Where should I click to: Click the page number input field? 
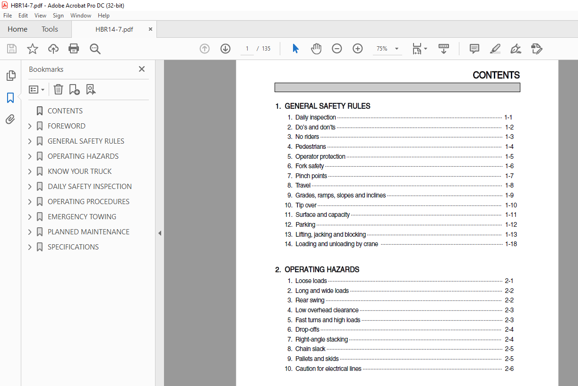(247, 49)
